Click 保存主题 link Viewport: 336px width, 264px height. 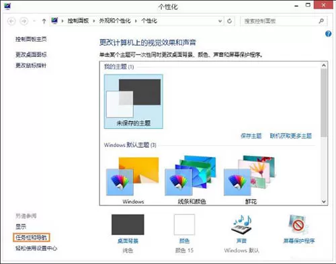(x=251, y=136)
